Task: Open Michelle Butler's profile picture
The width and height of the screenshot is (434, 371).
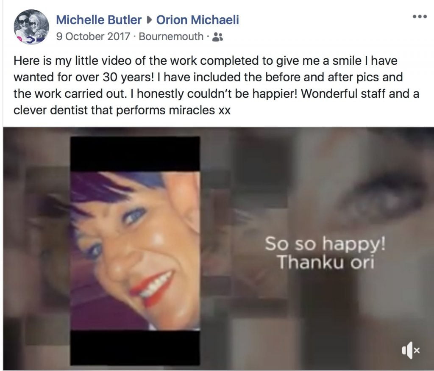Action: click(31, 27)
